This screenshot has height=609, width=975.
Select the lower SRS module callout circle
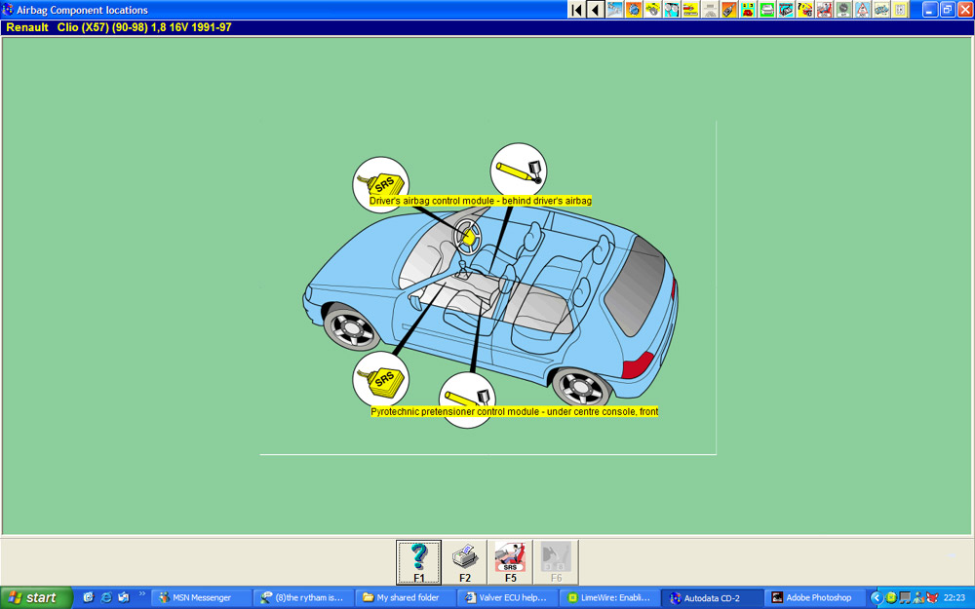tap(380, 379)
